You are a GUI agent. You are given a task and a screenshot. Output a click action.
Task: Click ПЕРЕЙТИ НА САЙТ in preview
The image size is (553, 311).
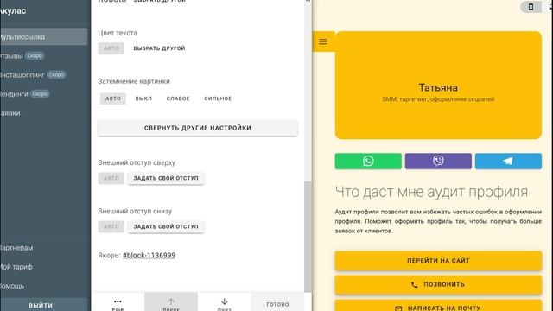(x=438, y=261)
